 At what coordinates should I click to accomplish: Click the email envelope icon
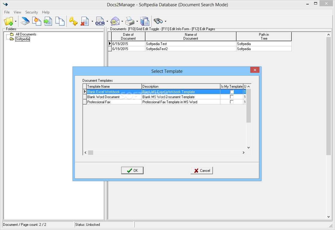point(115,21)
